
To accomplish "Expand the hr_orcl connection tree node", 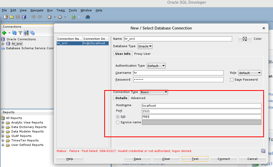I will (x=3, y=44).
